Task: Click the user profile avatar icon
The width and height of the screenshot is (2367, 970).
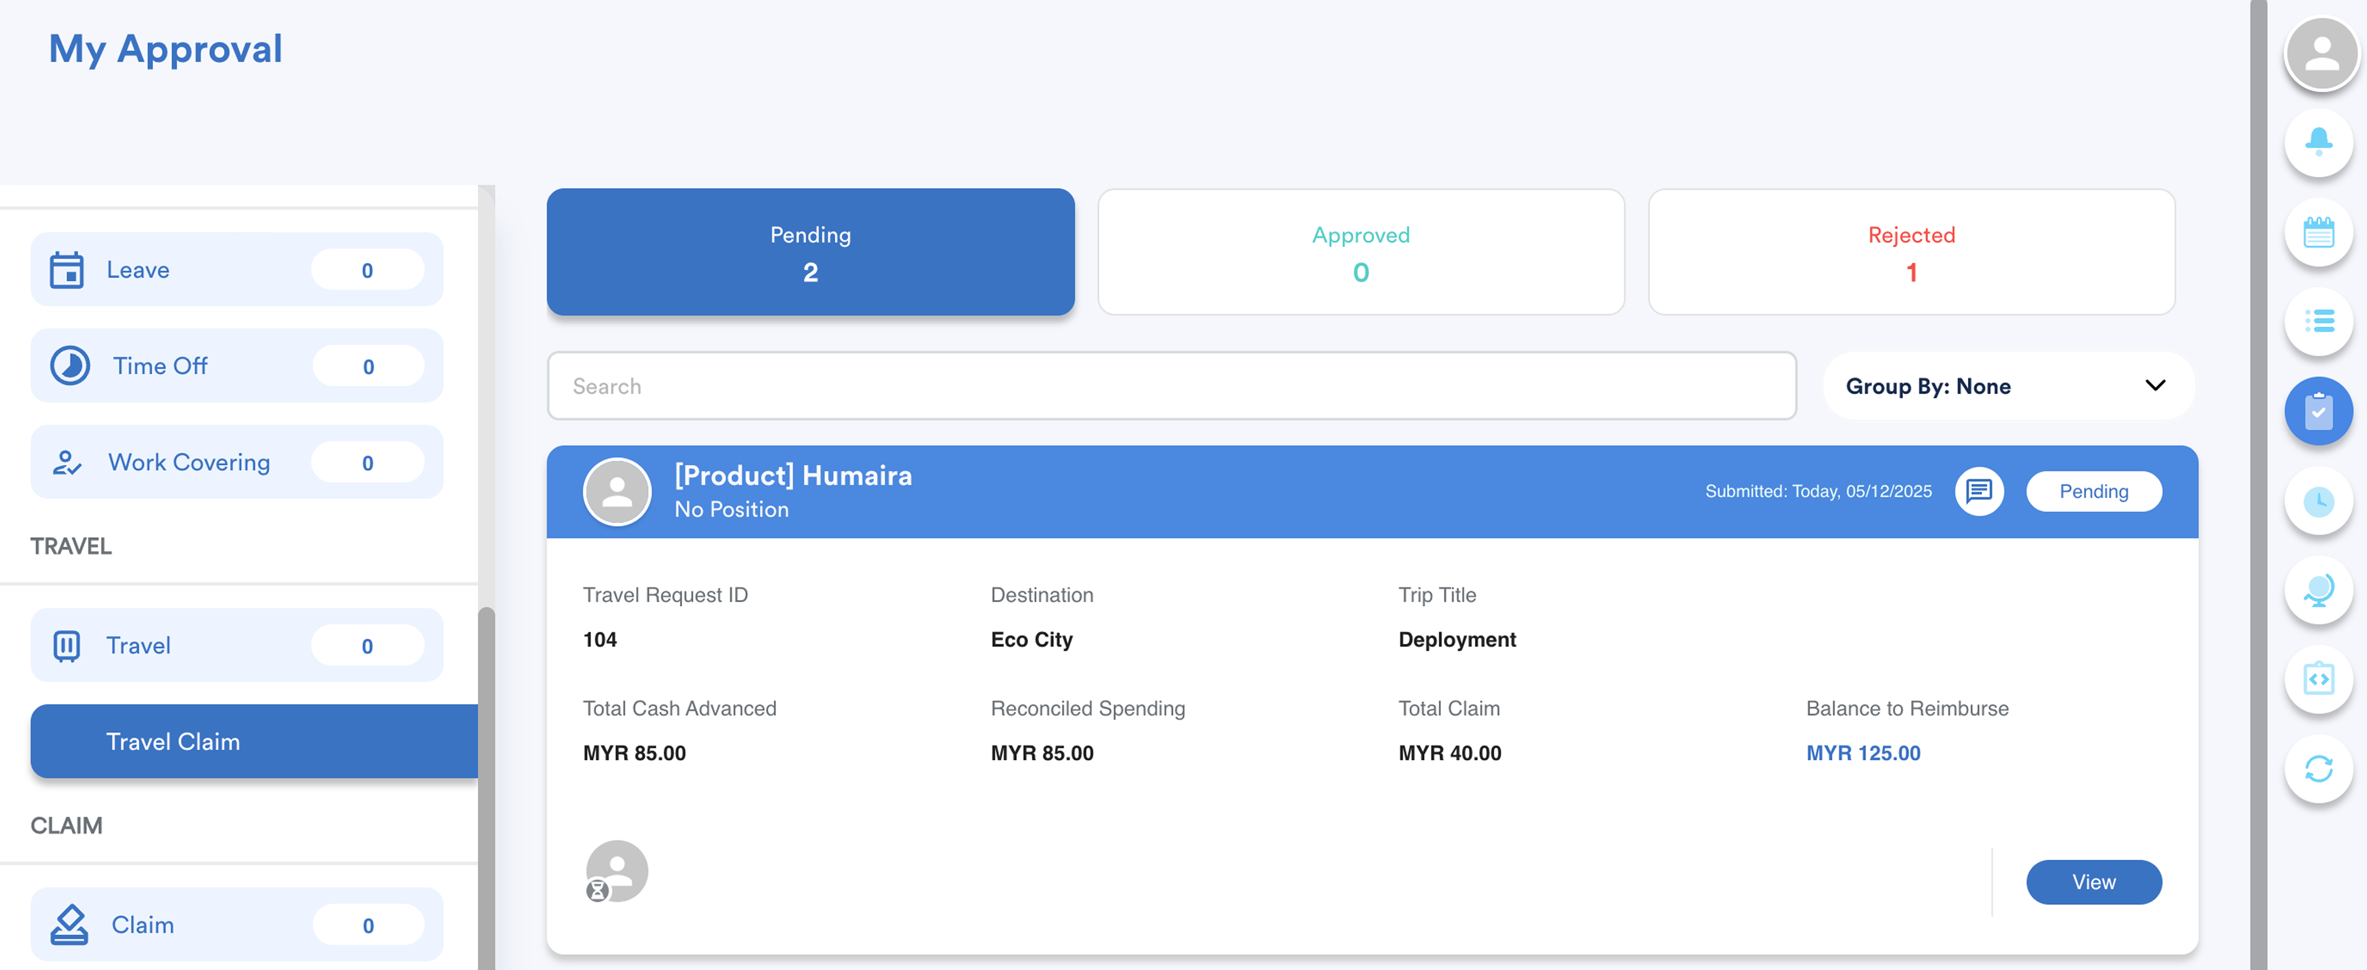Action: click(x=2321, y=53)
